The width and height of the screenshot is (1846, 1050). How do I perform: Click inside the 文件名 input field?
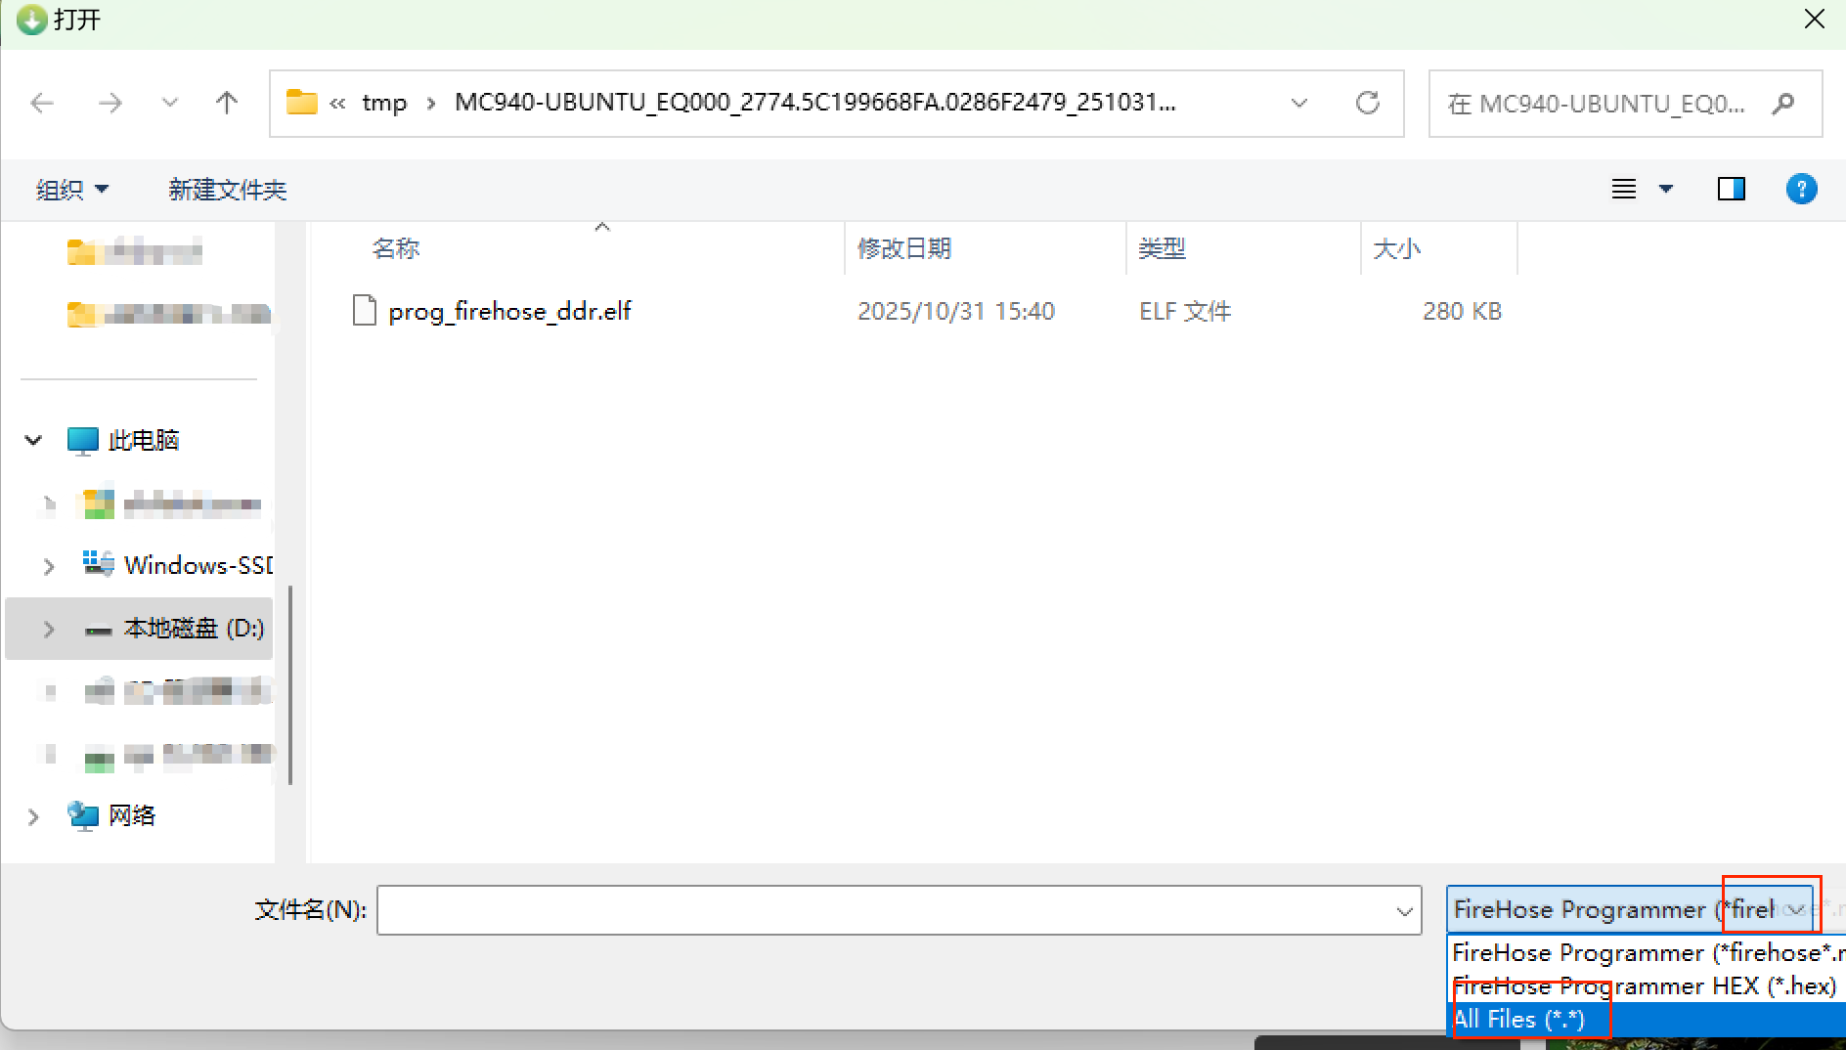coord(880,909)
